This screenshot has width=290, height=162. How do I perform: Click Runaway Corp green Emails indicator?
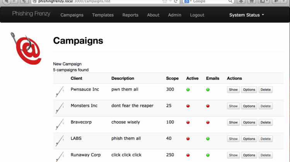coord(208,155)
